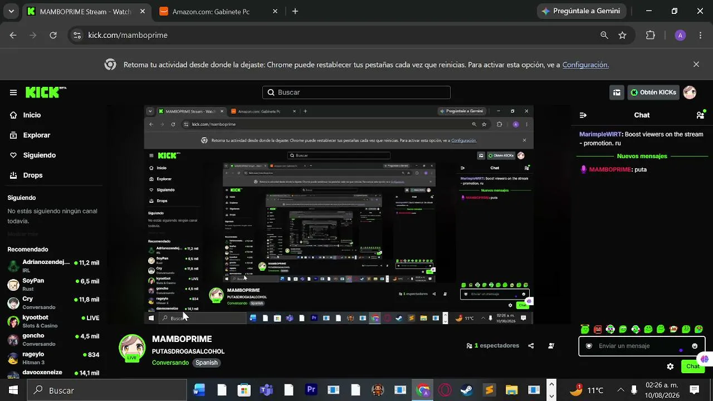Open Opera GX from the taskbar
713x401 pixels.
pyautogui.click(x=445, y=390)
